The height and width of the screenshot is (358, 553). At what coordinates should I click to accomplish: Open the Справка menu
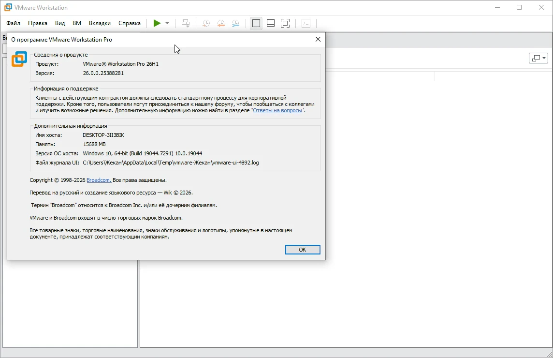point(130,23)
